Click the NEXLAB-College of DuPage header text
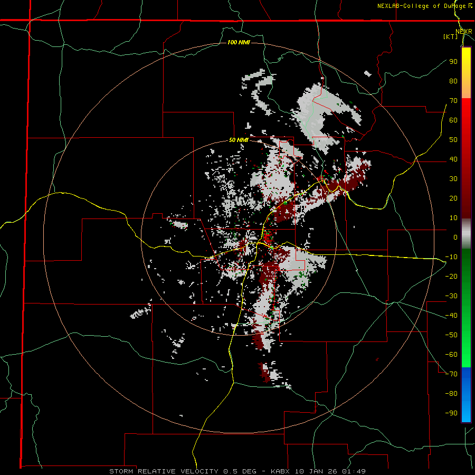The height and width of the screenshot is (475, 475). point(425,6)
